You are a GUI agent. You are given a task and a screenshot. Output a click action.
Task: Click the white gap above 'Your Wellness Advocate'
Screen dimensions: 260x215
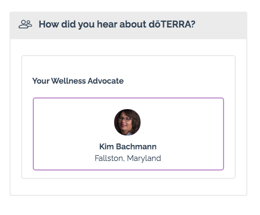128,66
